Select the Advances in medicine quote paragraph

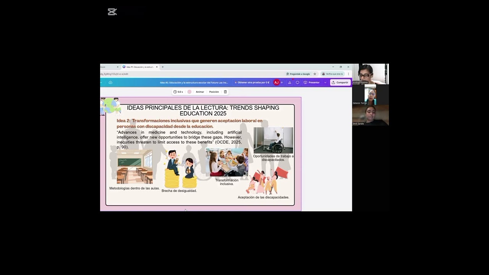tap(179, 139)
